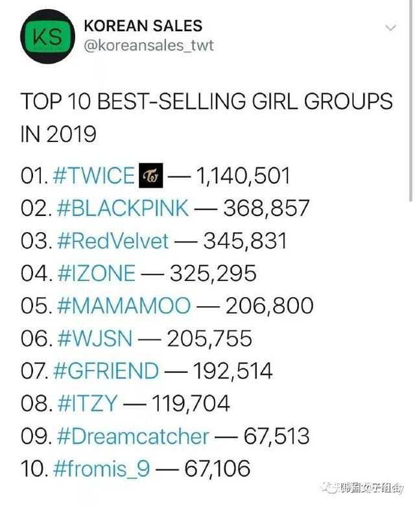Click the TWICE logo emoji

tap(150, 176)
